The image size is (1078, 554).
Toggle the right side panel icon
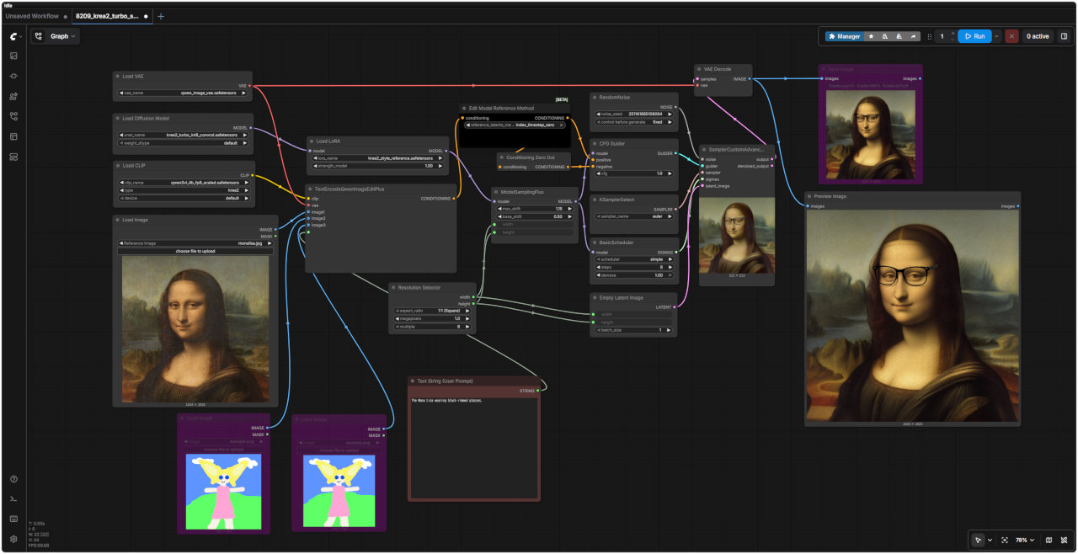point(1064,36)
